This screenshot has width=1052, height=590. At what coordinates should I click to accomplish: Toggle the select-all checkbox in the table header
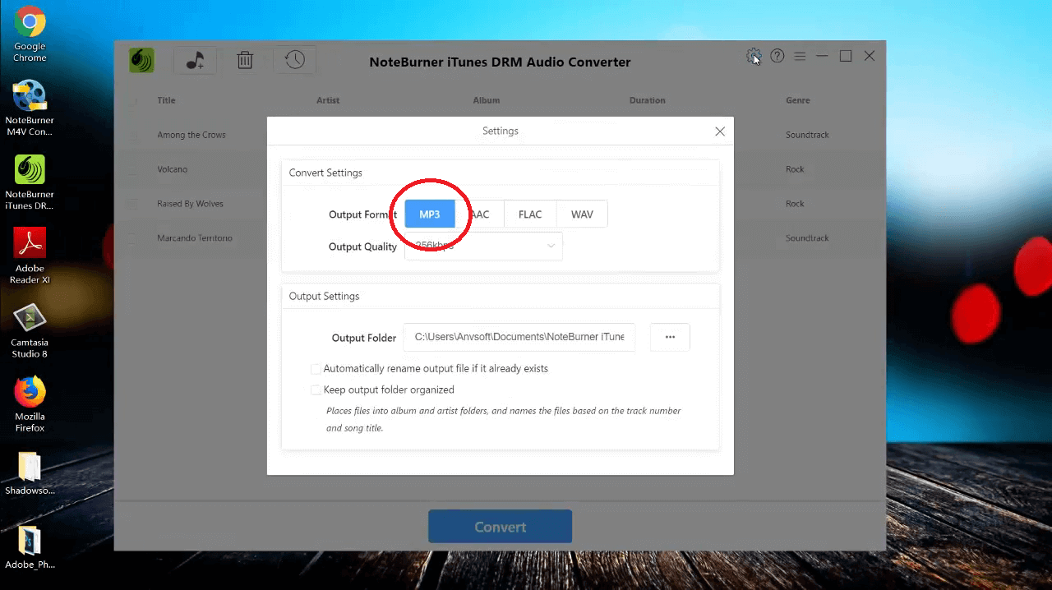pos(132,101)
